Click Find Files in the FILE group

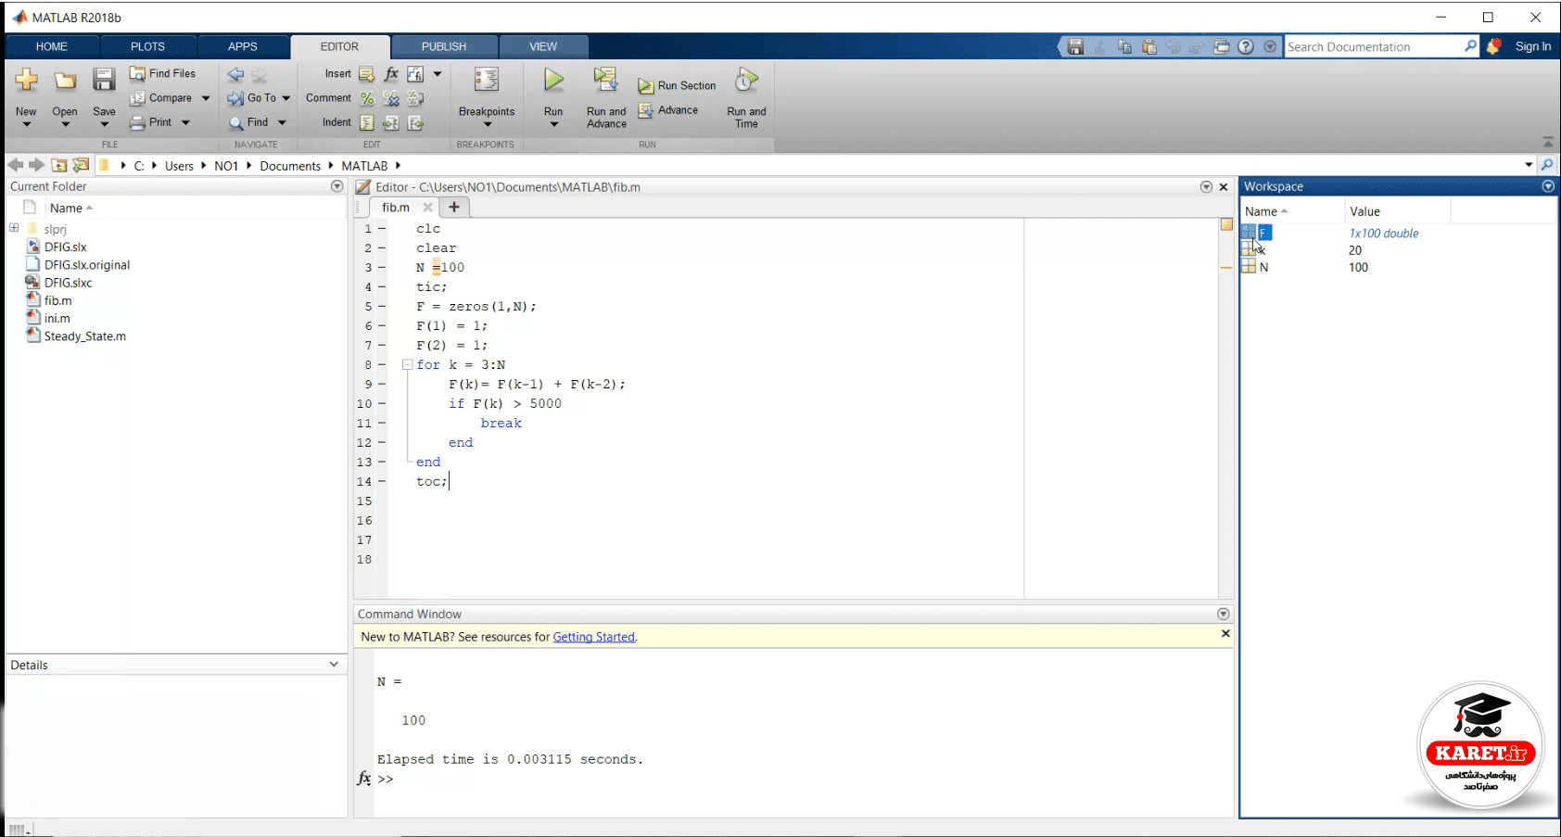point(163,73)
